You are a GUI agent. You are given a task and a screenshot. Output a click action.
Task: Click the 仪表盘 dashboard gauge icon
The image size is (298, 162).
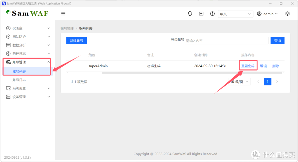click(8, 28)
